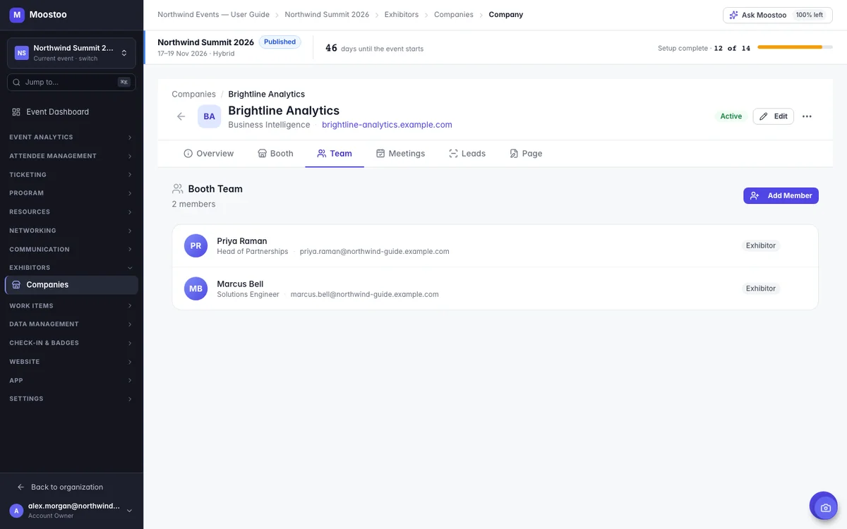Screen dimensions: 847x529
Task: Click the back arrow beside Brightline Analytics
Action: pyautogui.click(x=181, y=116)
